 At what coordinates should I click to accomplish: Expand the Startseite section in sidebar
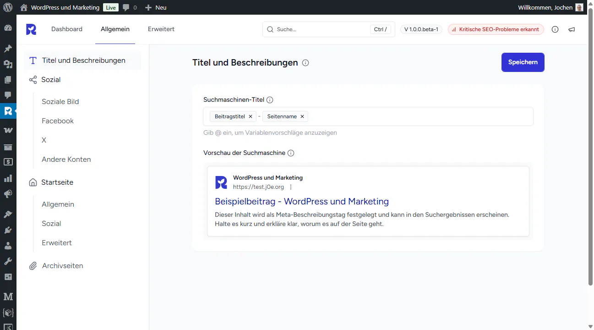click(57, 182)
